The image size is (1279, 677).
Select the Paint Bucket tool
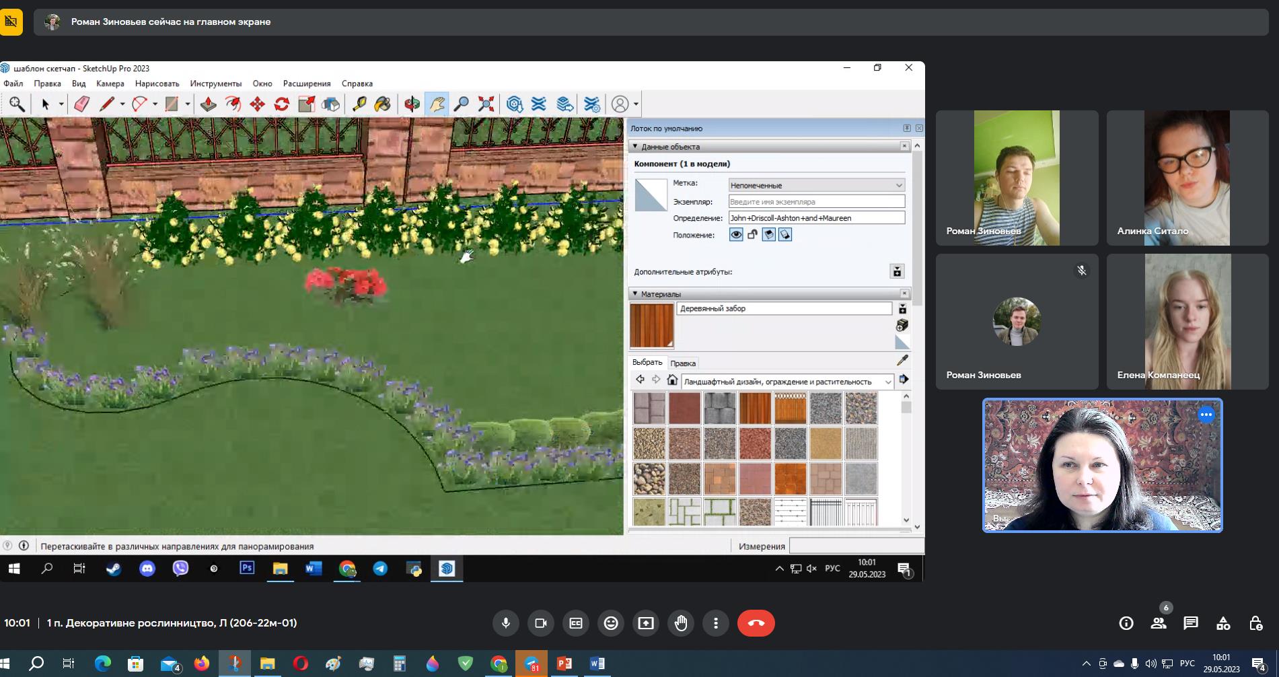point(382,104)
